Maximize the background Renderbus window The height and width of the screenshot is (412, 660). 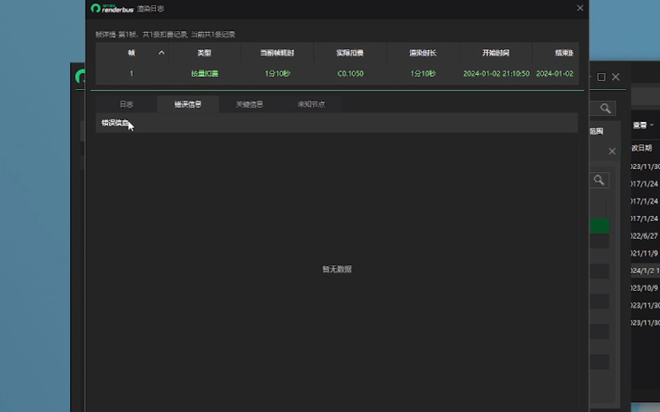tap(601, 77)
